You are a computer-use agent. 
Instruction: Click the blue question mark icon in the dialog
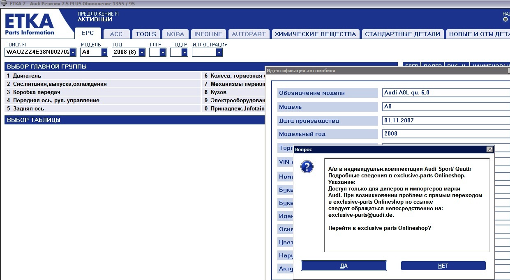(307, 166)
